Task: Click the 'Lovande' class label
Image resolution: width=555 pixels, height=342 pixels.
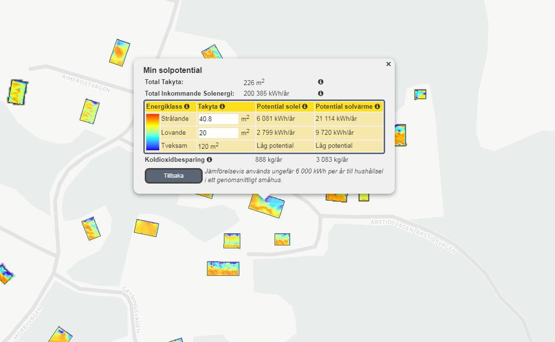Action: (174, 132)
